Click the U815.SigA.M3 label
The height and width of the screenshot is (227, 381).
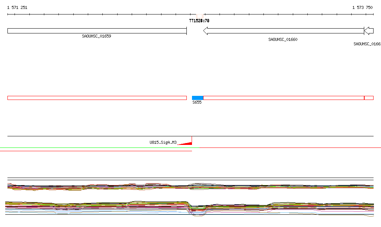point(163,142)
